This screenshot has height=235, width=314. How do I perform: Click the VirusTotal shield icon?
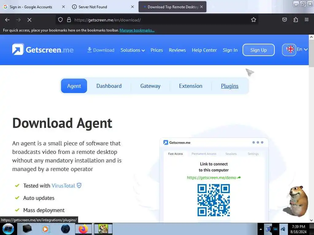tap(79, 185)
